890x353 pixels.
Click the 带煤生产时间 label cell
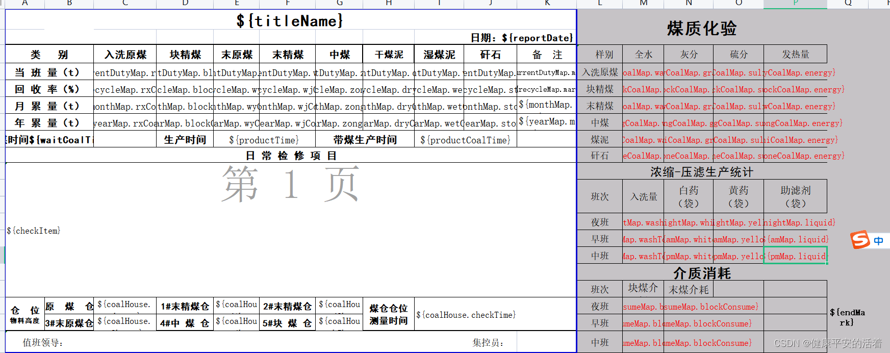pos(365,140)
